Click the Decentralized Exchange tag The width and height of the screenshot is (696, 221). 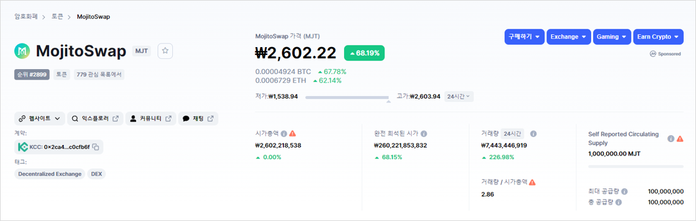pyautogui.click(x=50, y=174)
